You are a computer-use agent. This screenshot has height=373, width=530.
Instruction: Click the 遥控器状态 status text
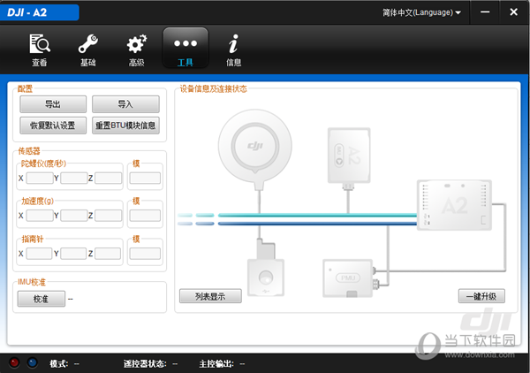[150, 364]
